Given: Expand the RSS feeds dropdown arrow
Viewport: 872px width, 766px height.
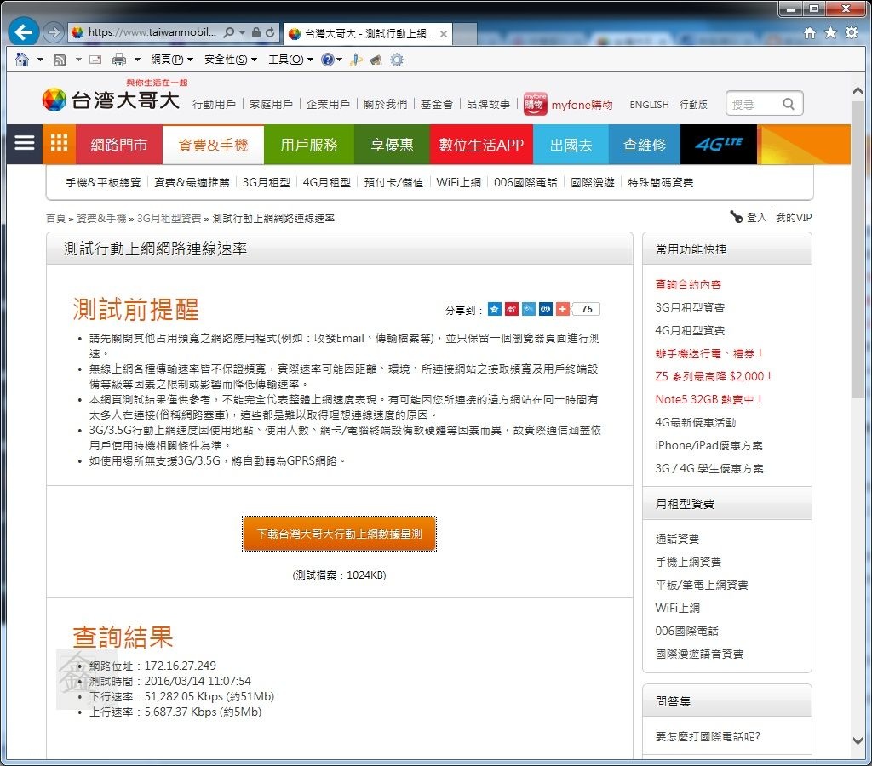Looking at the screenshot, I should 78,60.
